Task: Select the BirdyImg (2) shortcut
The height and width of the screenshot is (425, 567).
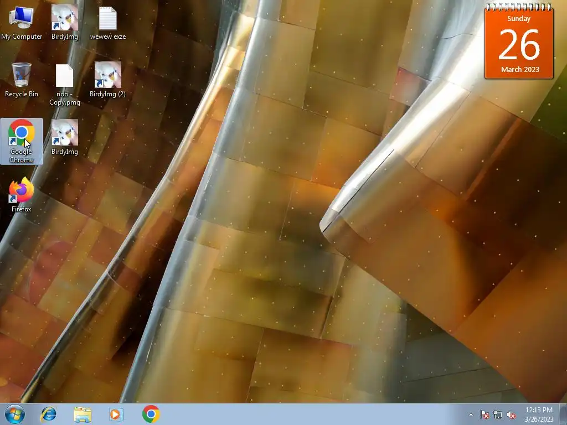Action: (108, 80)
